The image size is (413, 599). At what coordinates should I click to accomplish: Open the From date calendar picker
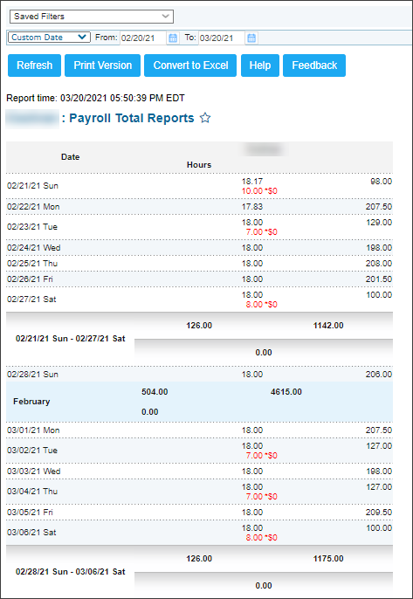173,38
